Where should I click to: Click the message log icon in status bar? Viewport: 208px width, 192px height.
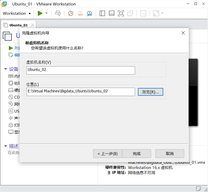pos(198,188)
